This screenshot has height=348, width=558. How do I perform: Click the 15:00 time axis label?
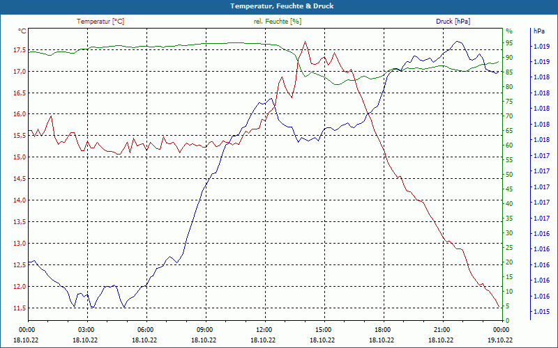[323, 329]
